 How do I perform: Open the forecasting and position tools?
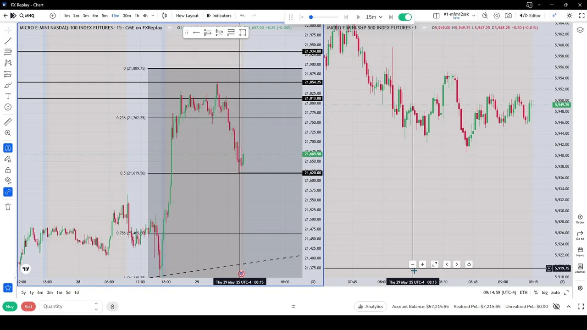(x=8, y=74)
